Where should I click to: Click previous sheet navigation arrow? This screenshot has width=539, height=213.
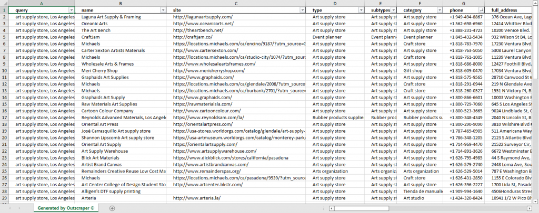pyautogui.click(x=10, y=208)
